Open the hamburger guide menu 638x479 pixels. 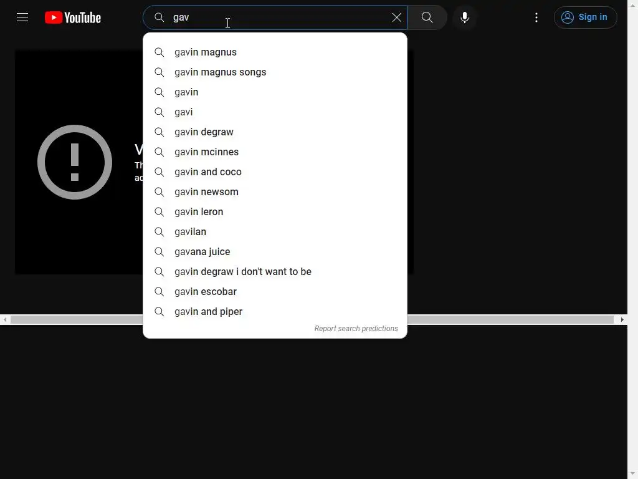(22, 17)
